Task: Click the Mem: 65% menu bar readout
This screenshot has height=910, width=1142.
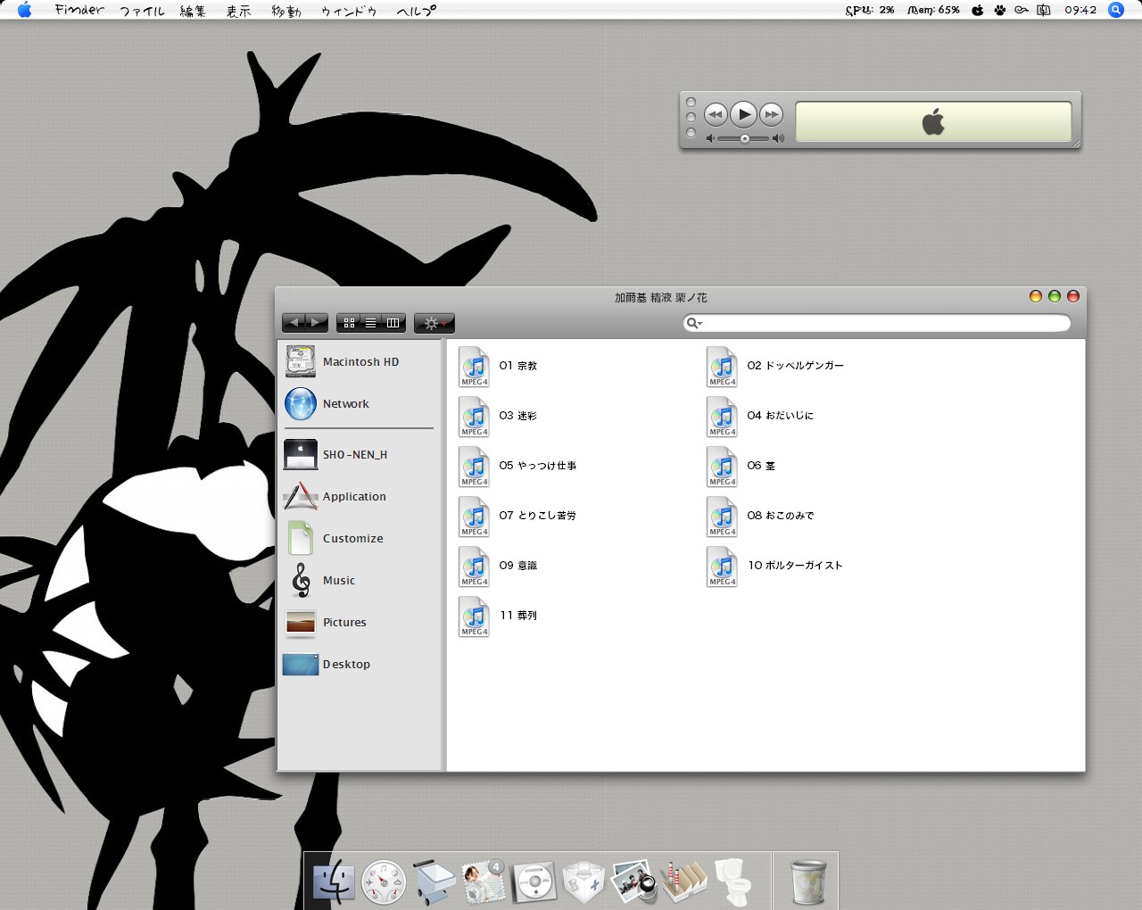Action: coord(933,10)
